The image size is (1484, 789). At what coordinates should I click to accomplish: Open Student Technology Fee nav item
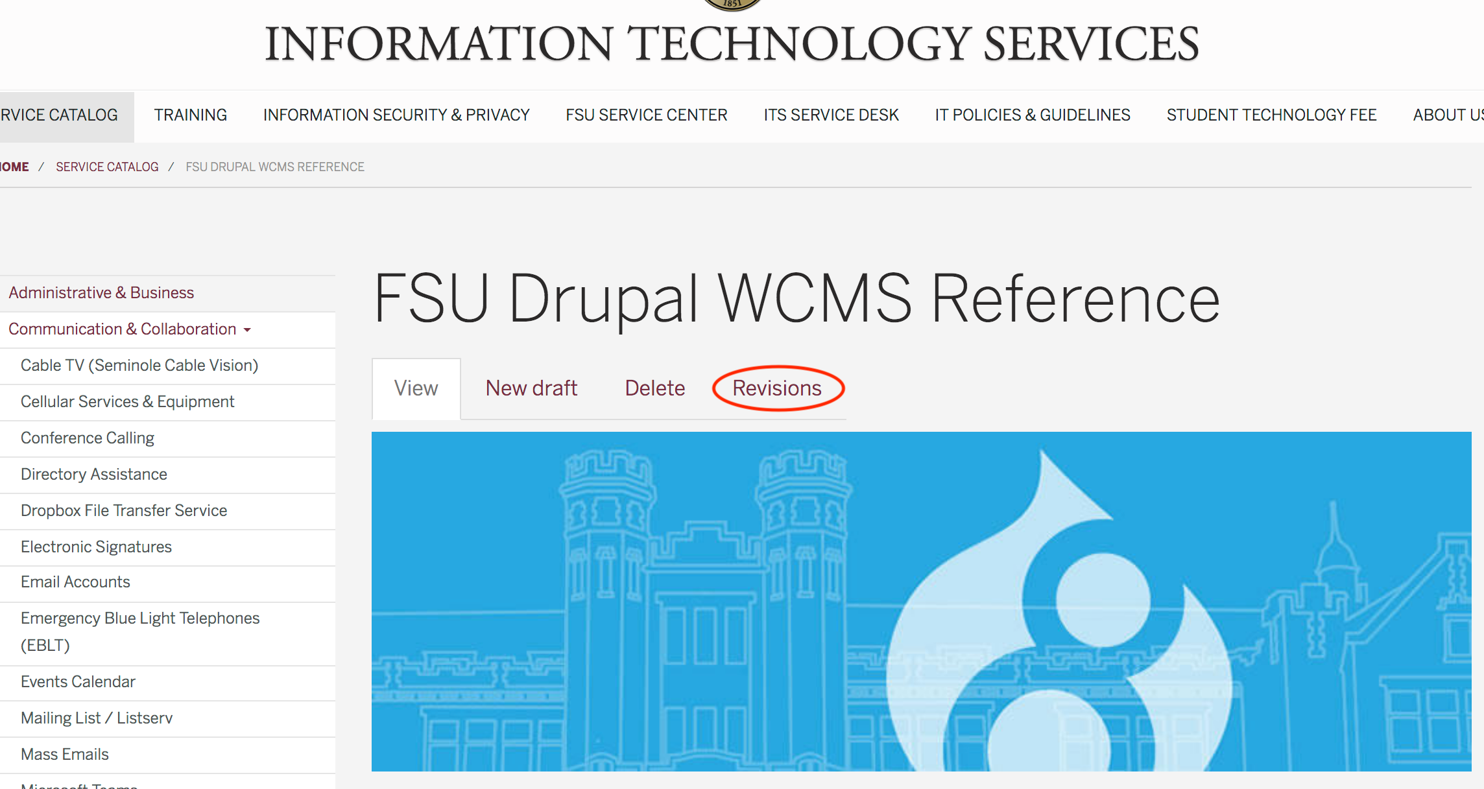tap(1271, 115)
